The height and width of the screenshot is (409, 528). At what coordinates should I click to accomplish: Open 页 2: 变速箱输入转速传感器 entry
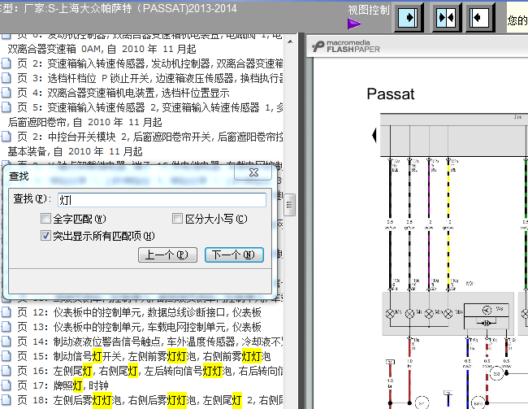(149, 63)
